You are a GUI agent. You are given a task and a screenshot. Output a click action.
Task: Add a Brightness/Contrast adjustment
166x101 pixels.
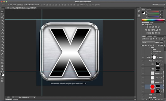pyautogui.click(x=148, y=27)
